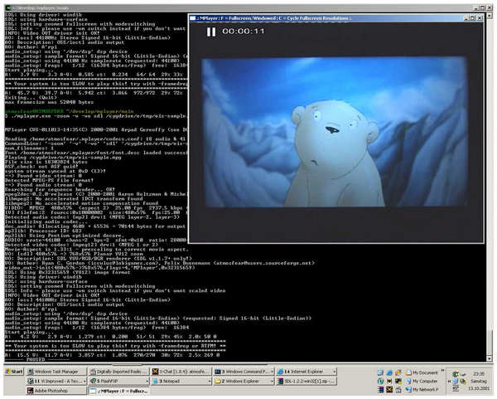
Task: Click the Show Desktop quick launch icon
Action: pyautogui.click(x=381, y=372)
